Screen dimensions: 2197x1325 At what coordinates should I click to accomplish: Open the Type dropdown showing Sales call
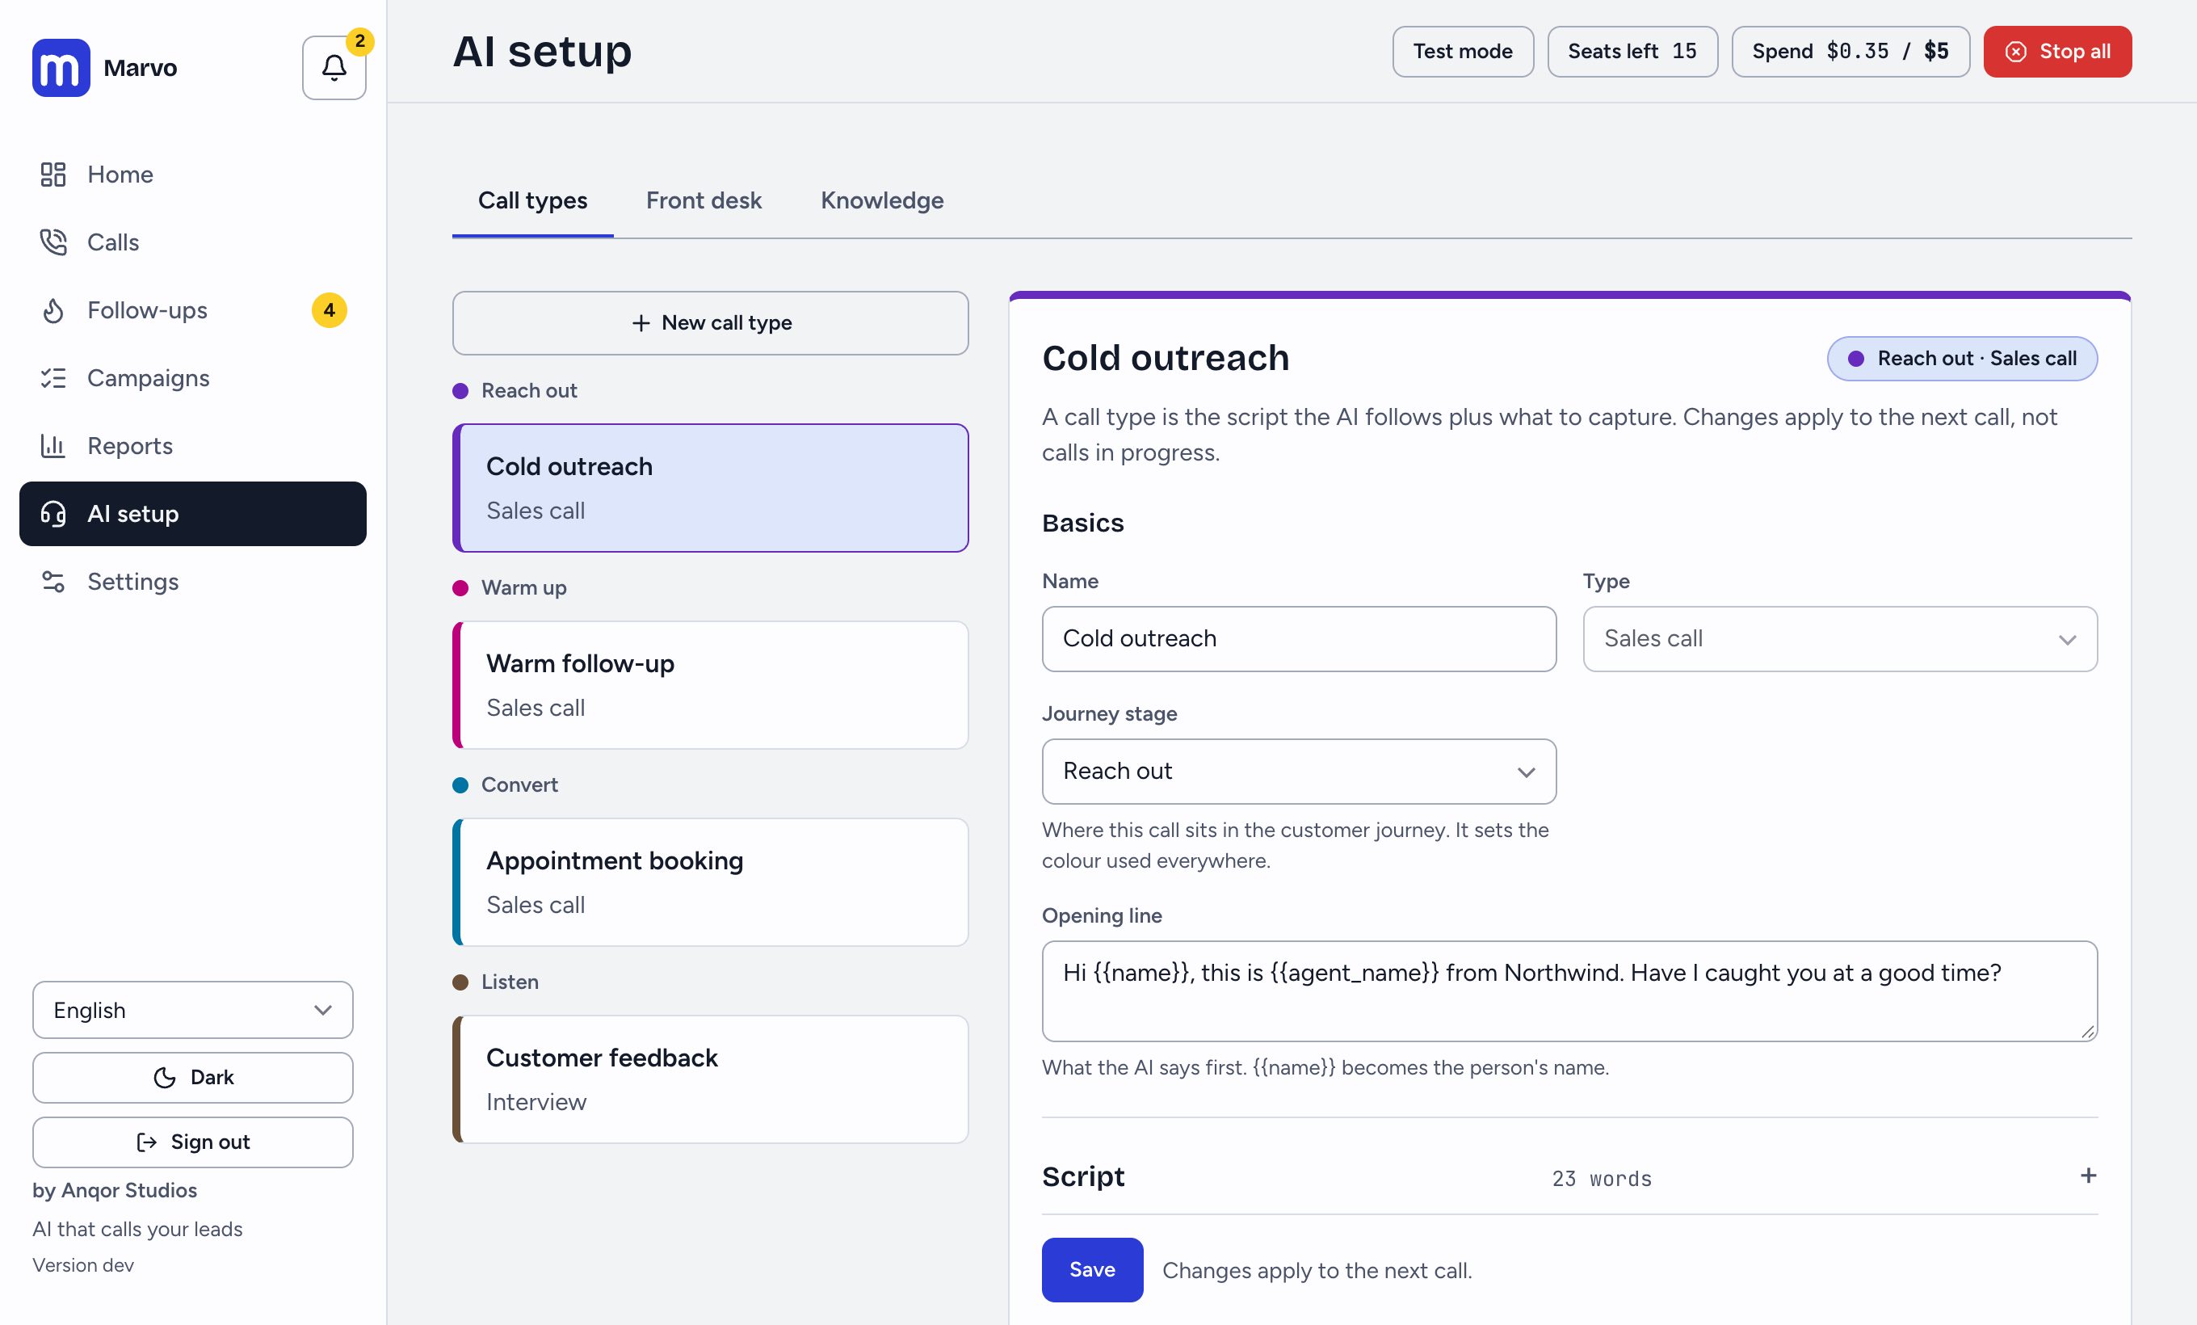click(1839, 638)
